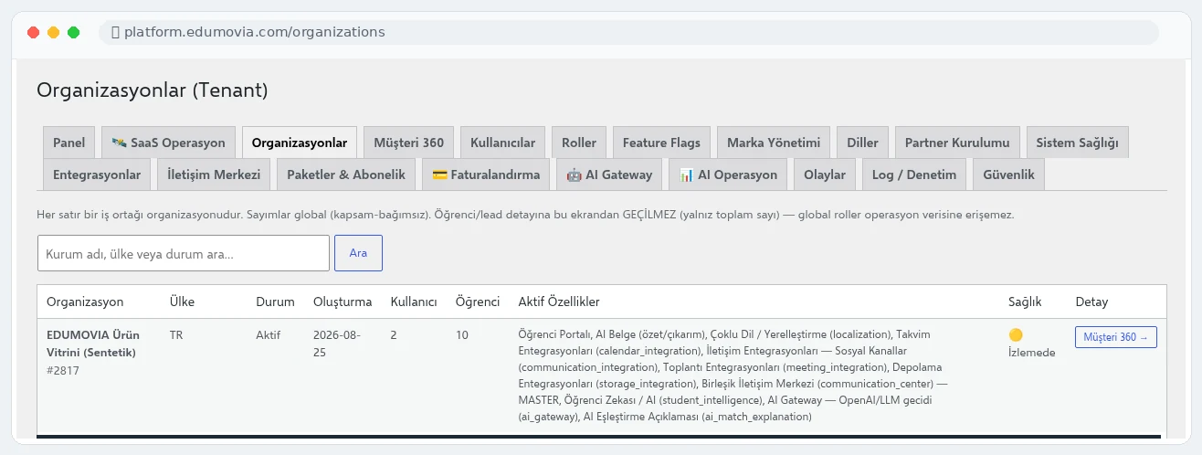
Task: Go to Sistem Sağlığı tab
Action: click(x=1077, y=143)
